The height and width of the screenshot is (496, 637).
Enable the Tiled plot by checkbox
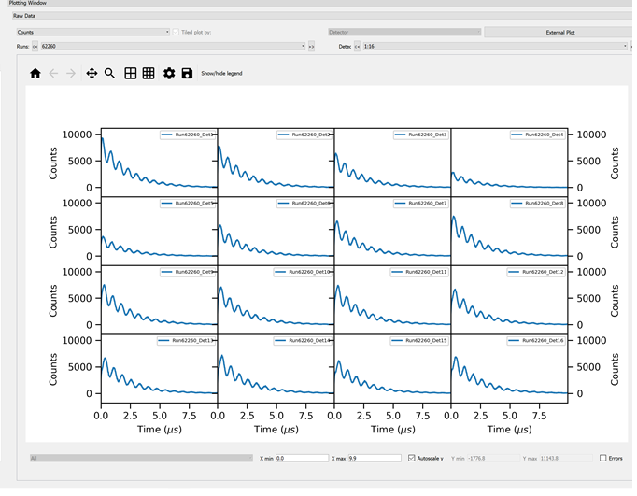point(177,32)
